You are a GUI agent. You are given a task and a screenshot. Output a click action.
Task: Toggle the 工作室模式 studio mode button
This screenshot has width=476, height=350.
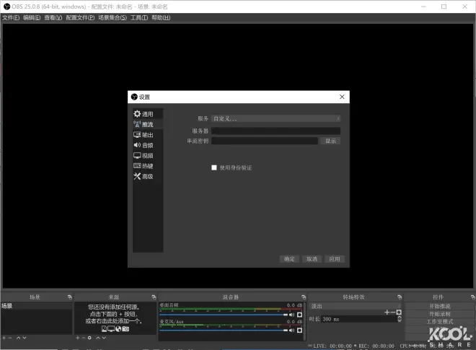pos(439,322)
